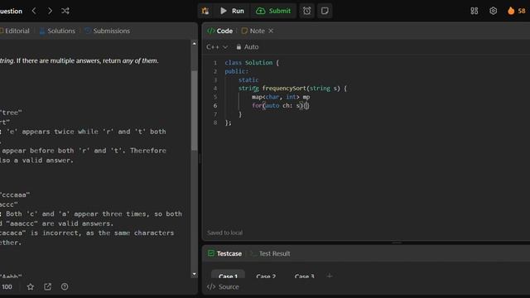Click the 'map<char, int> mp' code line
This screenshot has width=530, height=298.
pos(281,97)
